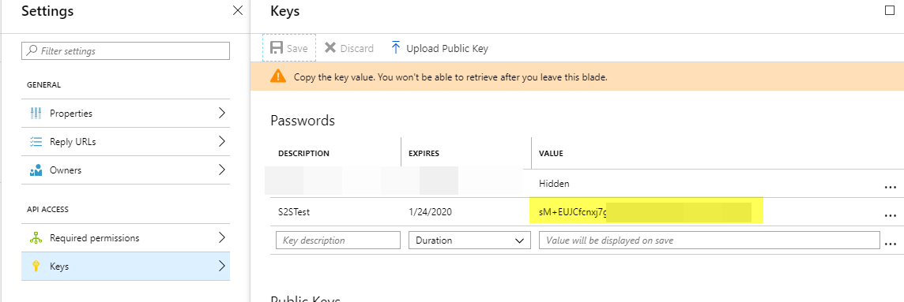Open the Required permissions menu item
904x302 pixels.
pos(126,237)
